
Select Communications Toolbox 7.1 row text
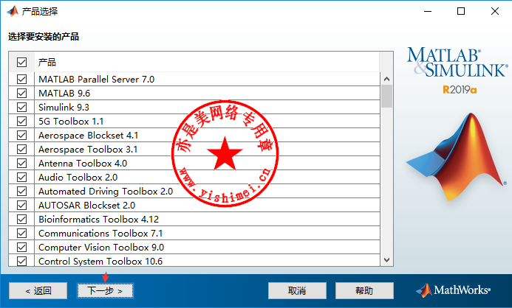100,233
